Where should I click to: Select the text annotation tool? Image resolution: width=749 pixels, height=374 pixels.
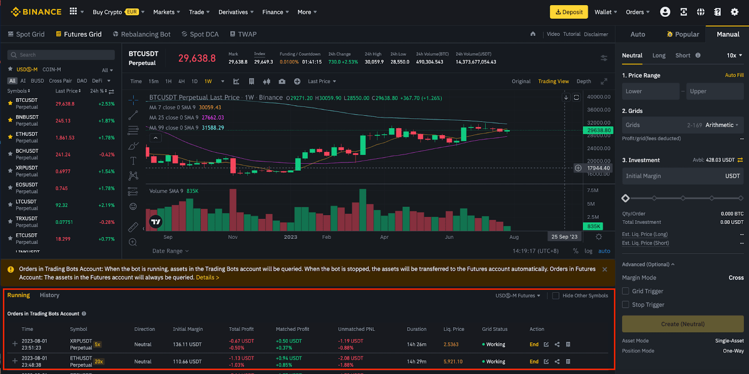133,161
